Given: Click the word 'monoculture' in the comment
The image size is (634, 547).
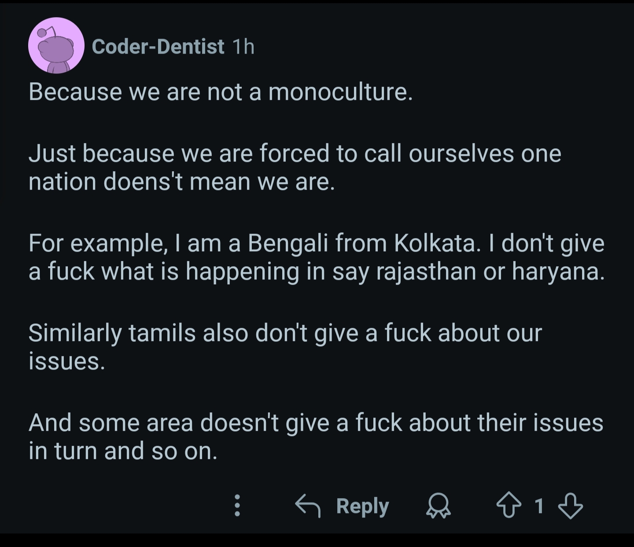Looking at the screenshot, I should click(x=340, y=92).
